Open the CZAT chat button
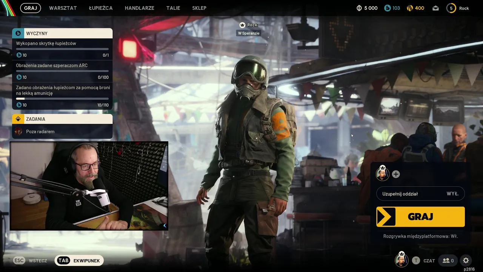Viewport: 483px width, 272px height. (x=429, y=261)
